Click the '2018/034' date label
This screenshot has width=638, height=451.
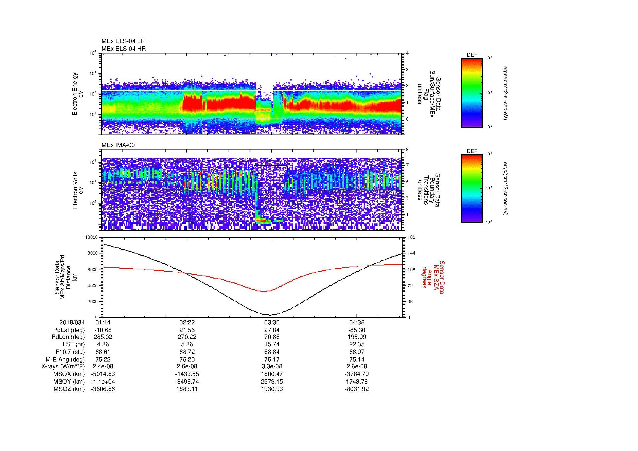[x=72, y=322]
